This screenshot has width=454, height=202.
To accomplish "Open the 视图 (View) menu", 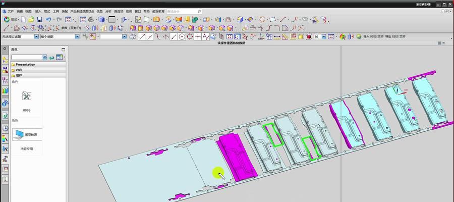I will pyautogui.click(x=28, y=11).
